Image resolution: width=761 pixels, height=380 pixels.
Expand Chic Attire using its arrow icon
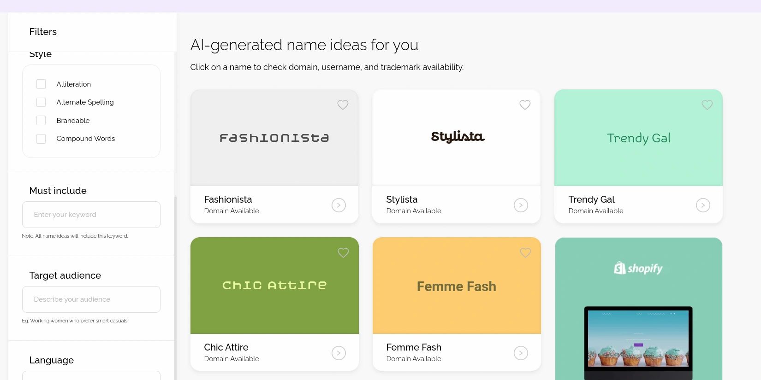[x=339, y=353]
